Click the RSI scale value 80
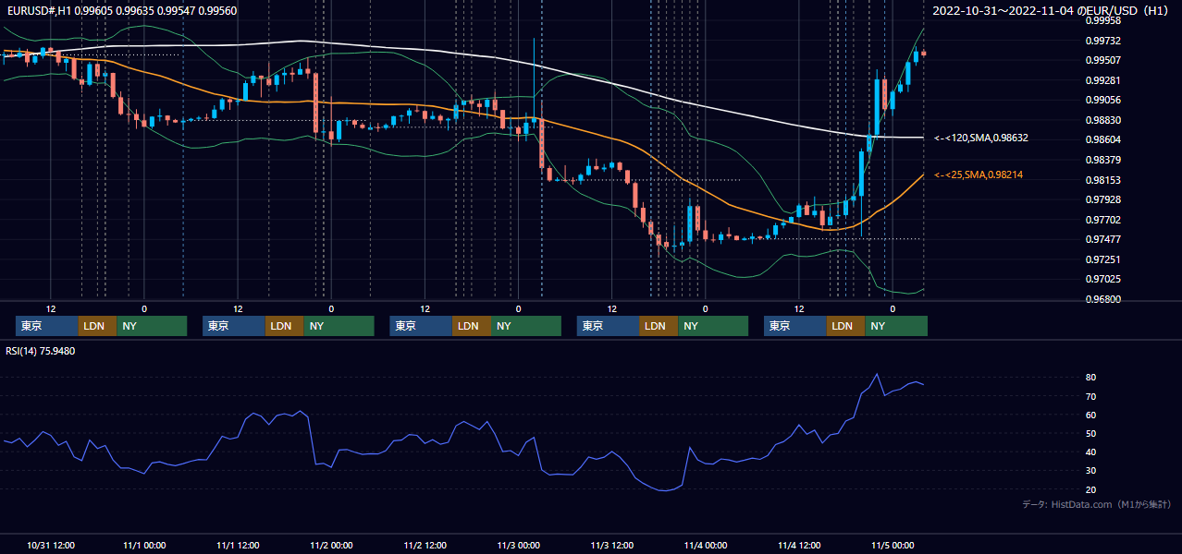This screenshot has height=554, width=1182. click(1091, 378)
